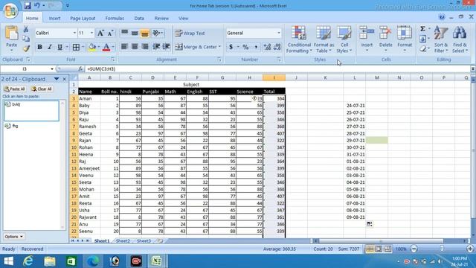Select the Format Painter brush
The image size is (476, 268).
26,48
